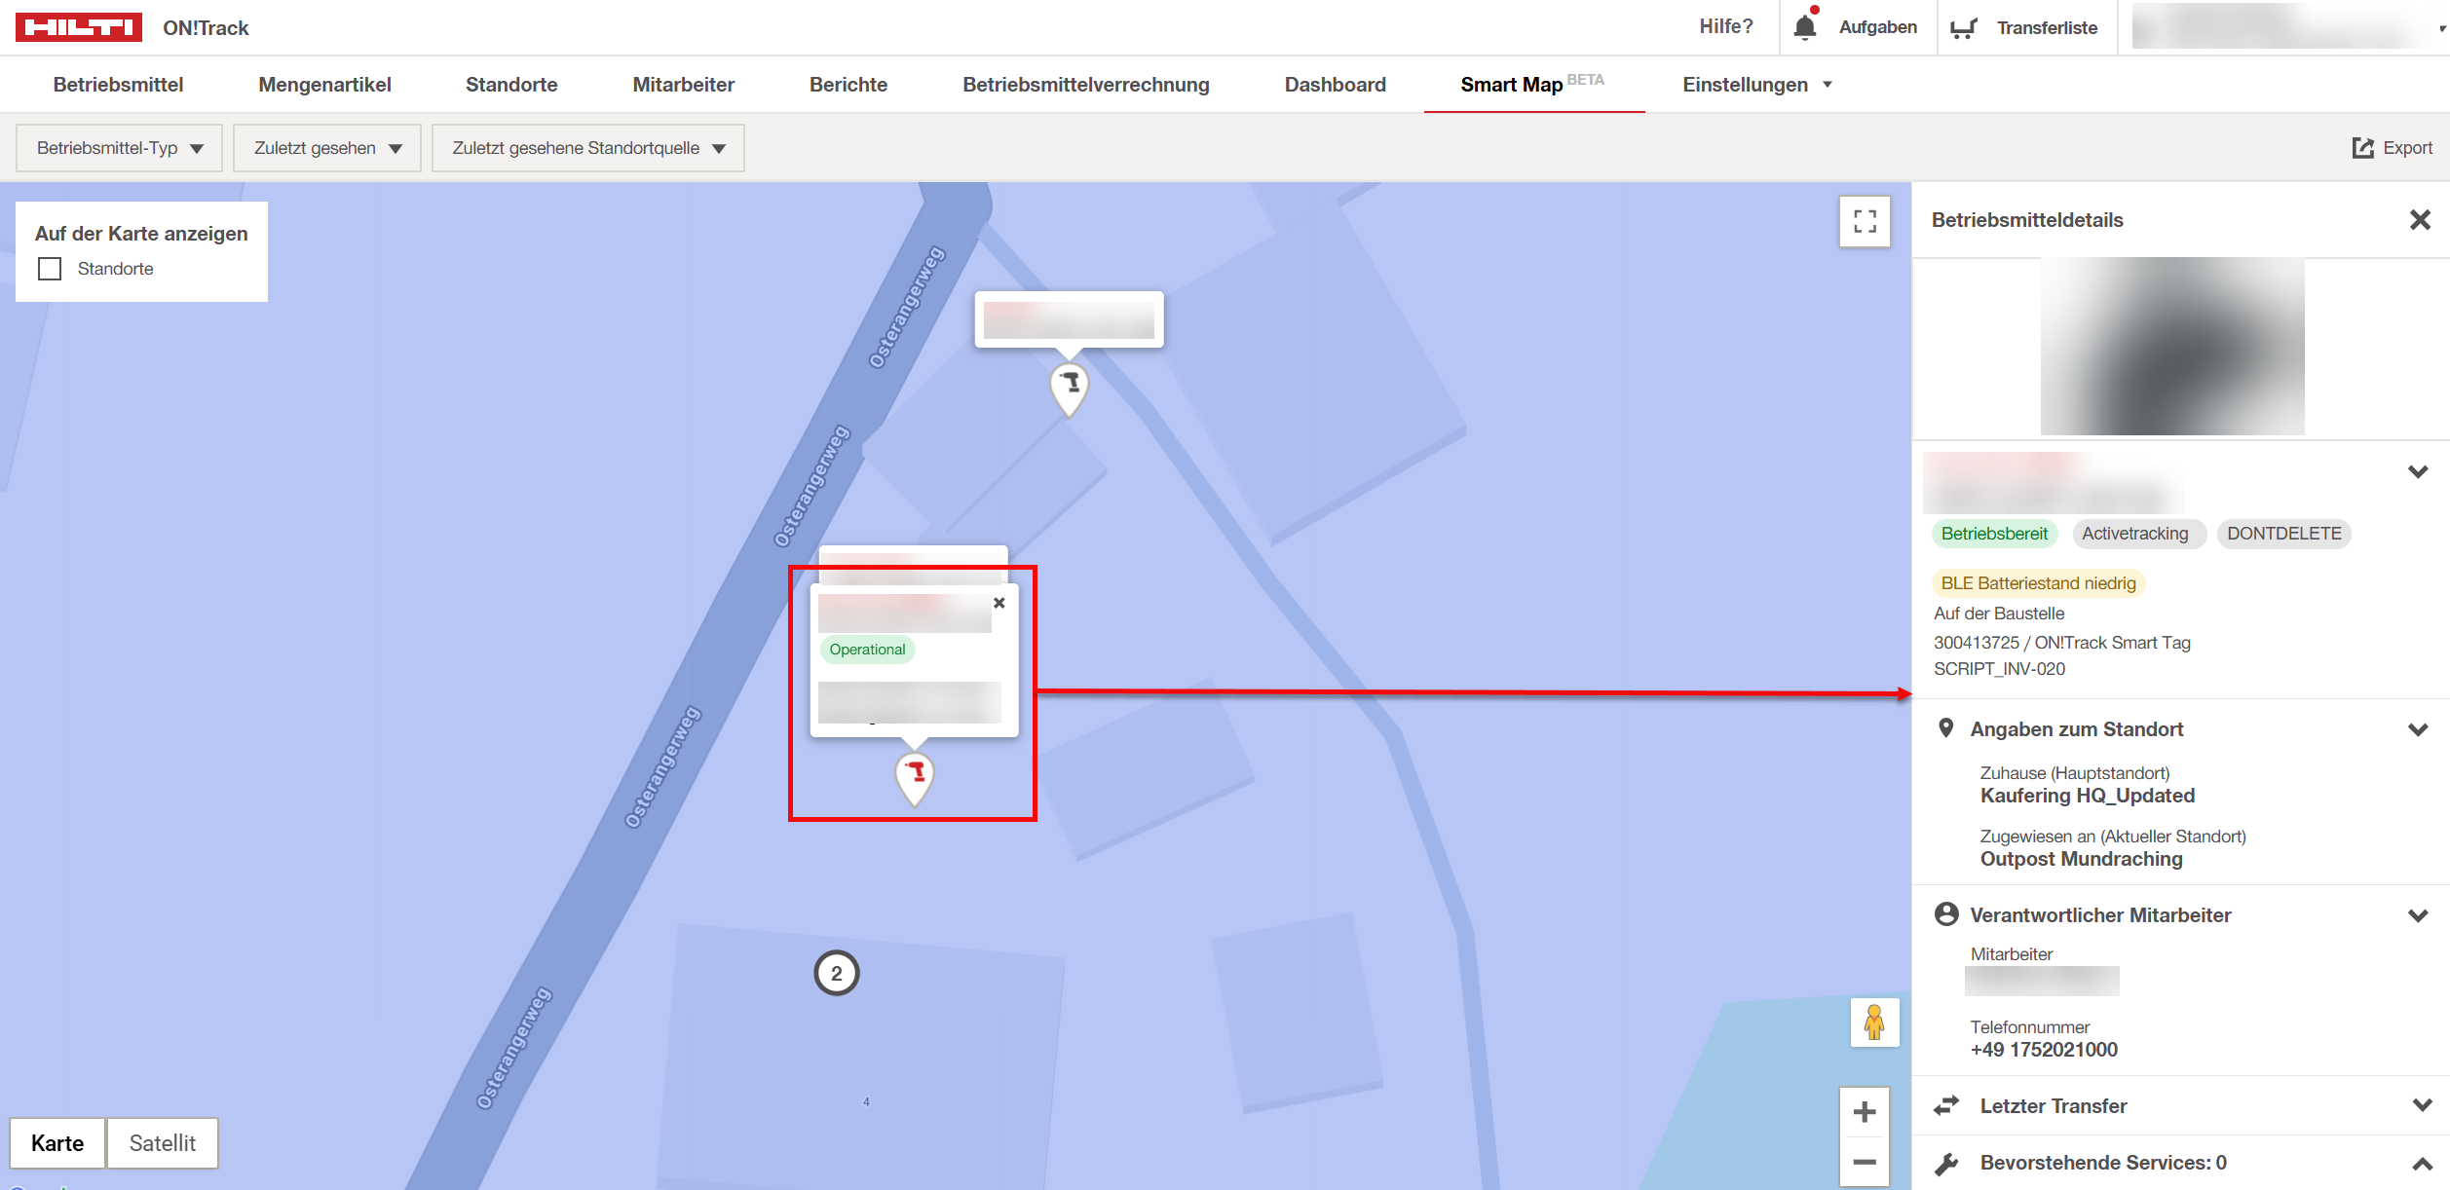2450x1190 pixels.
Task: Open the Transferliste cart icon
Action: (1963, 28)
